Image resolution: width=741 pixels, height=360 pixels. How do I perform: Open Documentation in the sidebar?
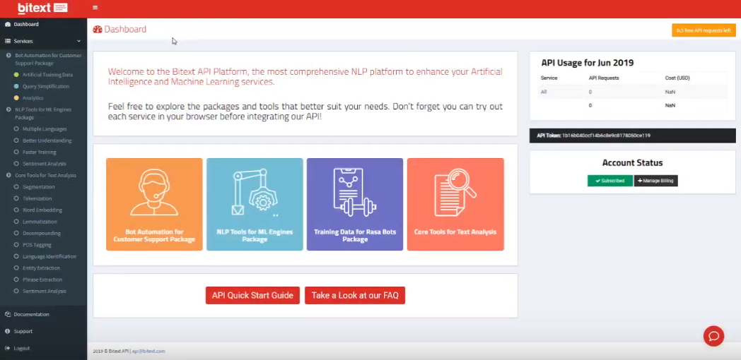coord(31,314)
